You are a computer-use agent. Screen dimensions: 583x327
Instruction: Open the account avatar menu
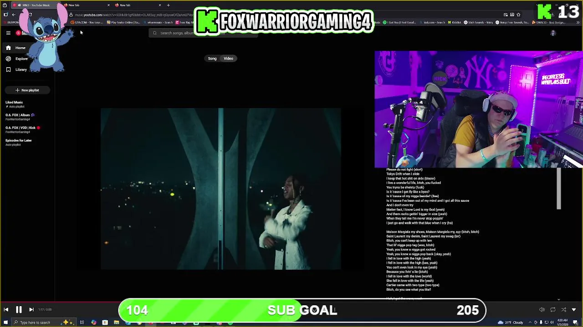(553, 33)
